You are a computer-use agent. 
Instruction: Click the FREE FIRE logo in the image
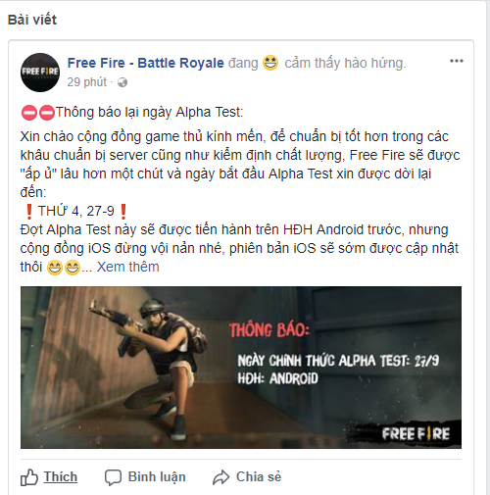[416, 434]
